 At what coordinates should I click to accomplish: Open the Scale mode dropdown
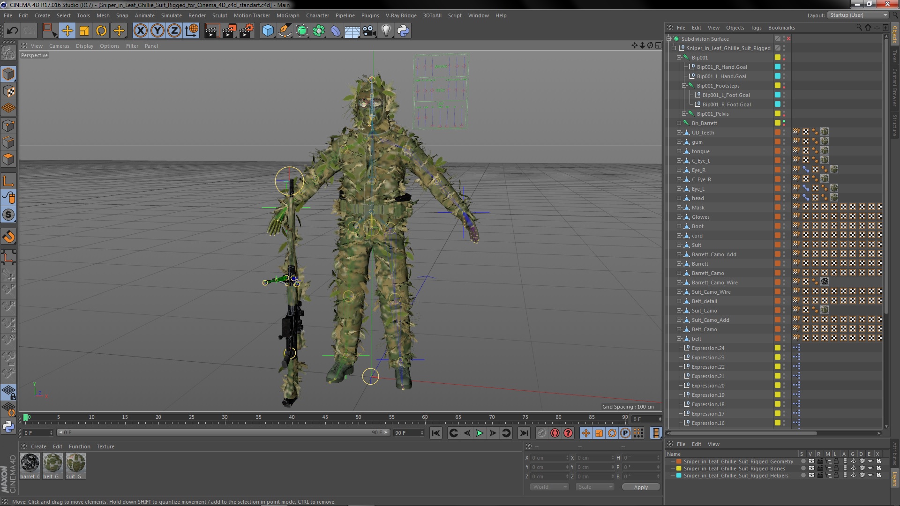click(x=594, y=487)
